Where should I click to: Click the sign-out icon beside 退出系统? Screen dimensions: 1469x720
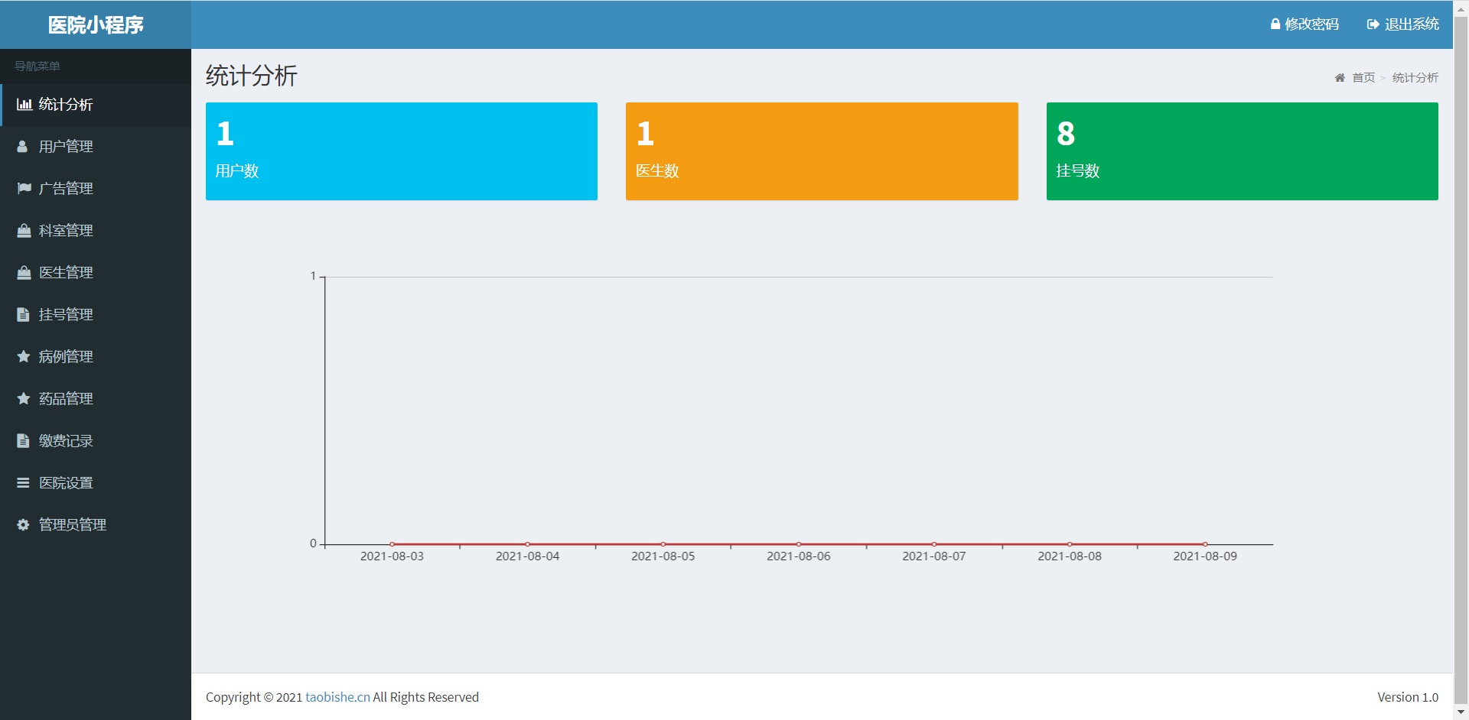pyautogui.click(x=1373, y=24)
